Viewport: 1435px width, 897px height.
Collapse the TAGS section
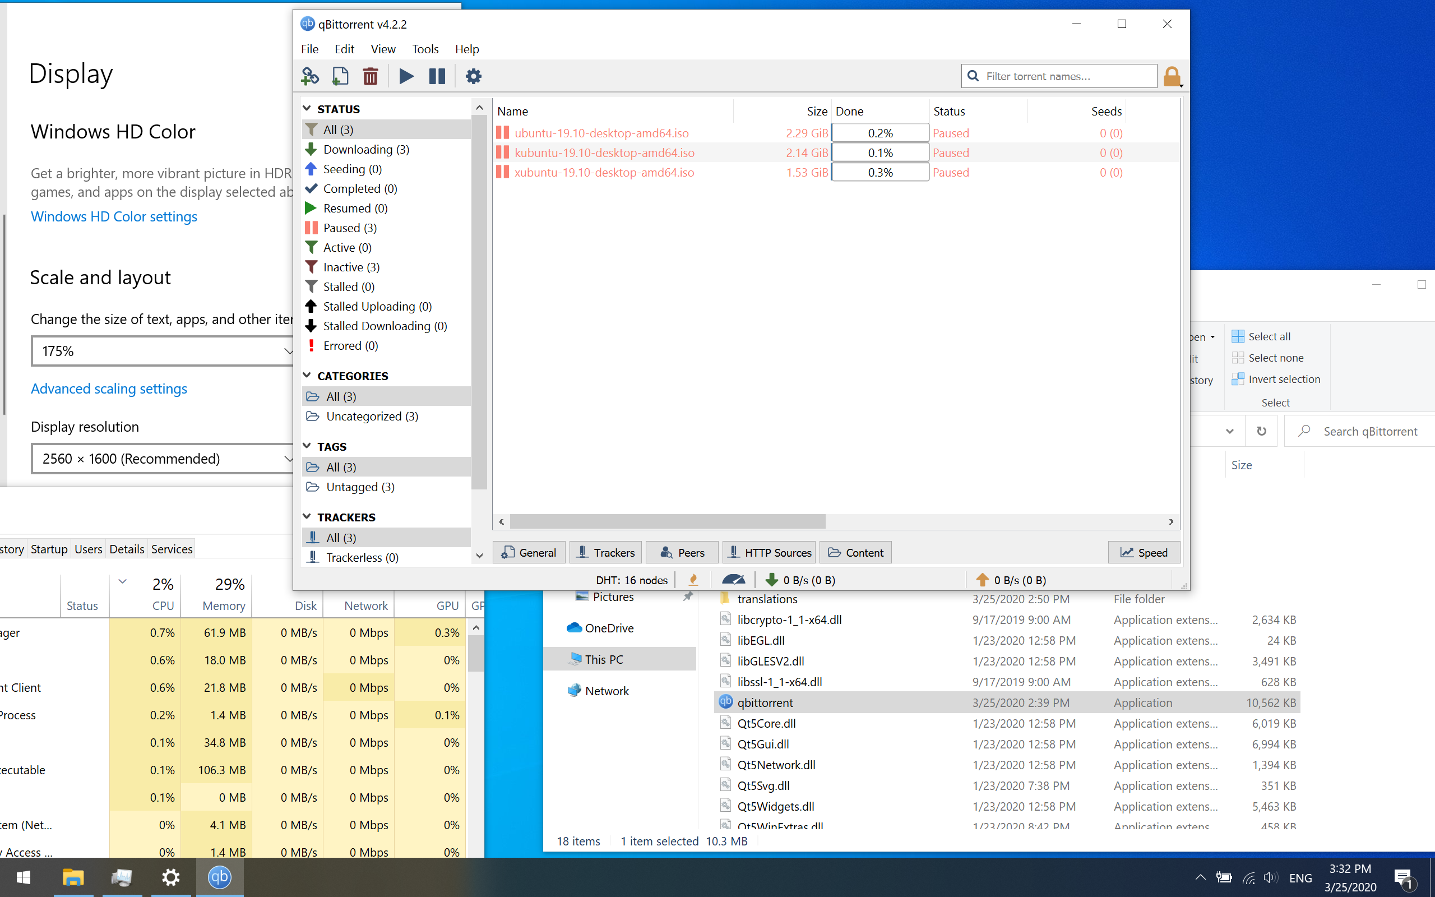(307, 446)
